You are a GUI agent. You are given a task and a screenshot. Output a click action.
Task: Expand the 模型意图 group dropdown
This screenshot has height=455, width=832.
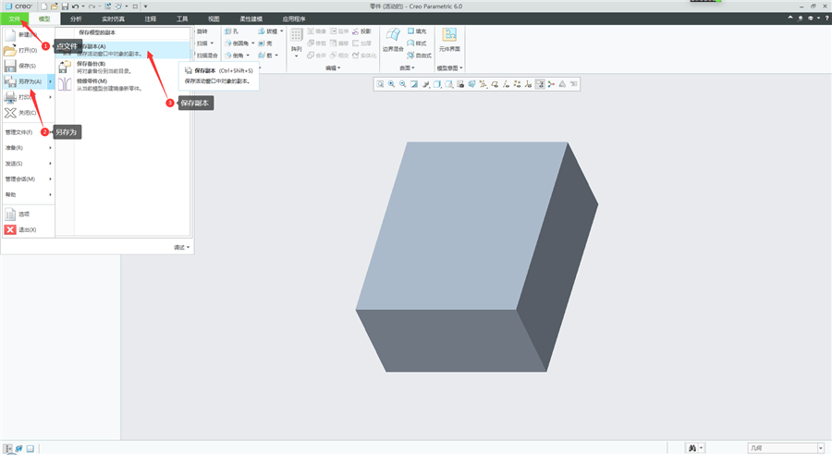click(450, 68)
